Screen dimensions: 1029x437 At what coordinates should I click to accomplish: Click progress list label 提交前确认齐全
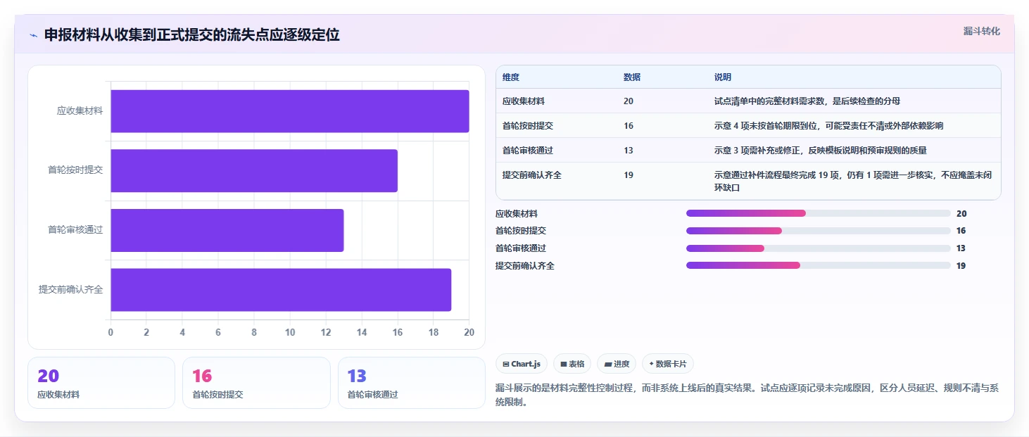(x=525, y=266)
